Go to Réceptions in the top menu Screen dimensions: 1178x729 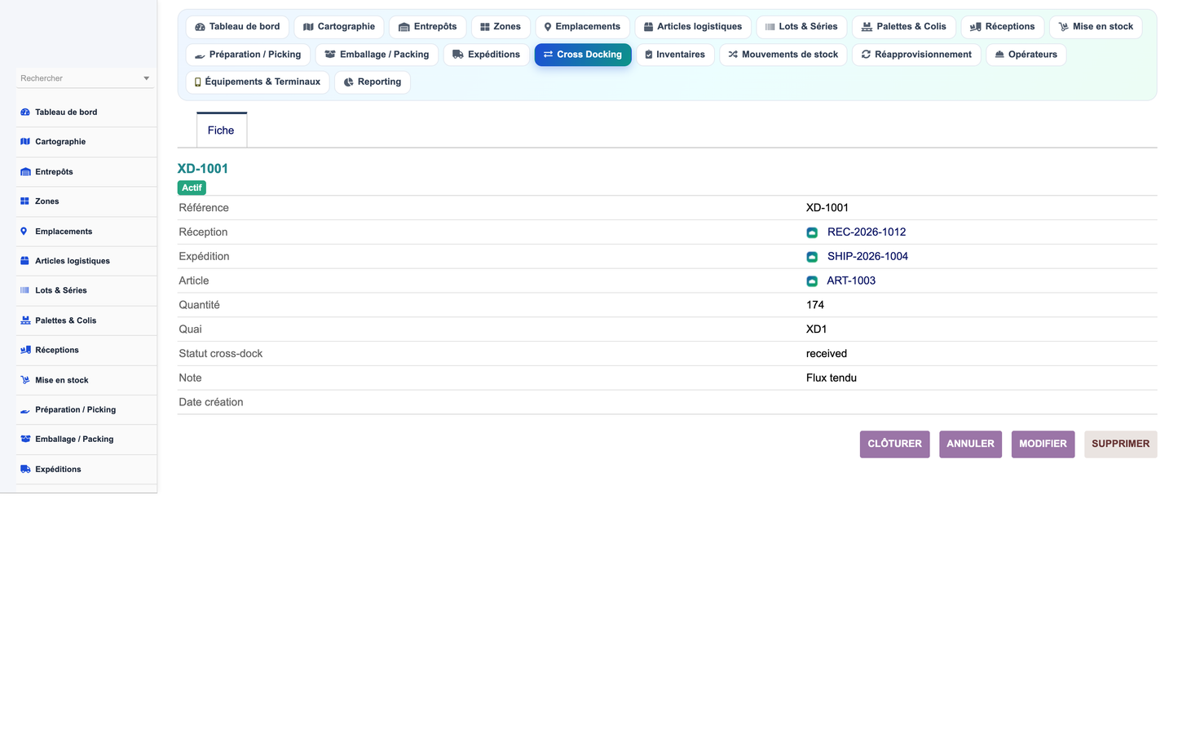1003,27
